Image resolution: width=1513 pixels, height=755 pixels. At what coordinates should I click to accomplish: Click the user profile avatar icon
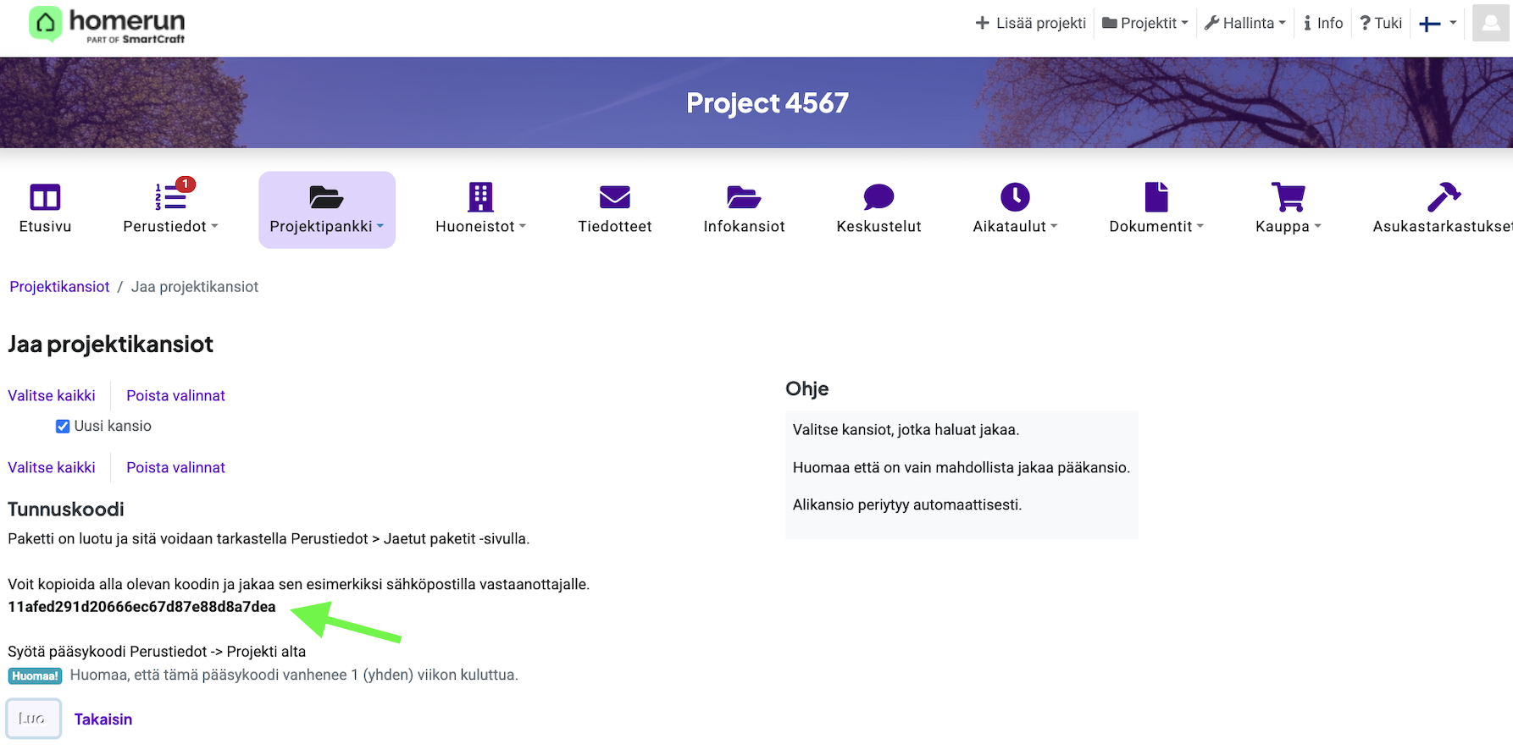(1490, 23)
